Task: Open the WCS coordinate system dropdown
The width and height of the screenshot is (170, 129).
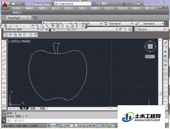Action: 150,56
